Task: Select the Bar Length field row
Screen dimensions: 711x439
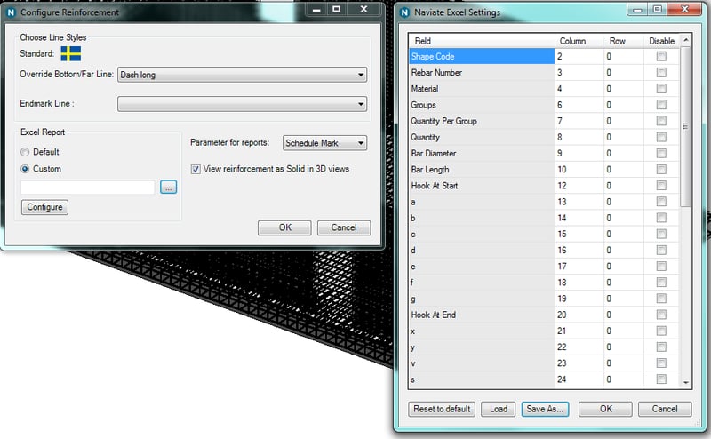Action: pyautogui.click(x=482, y=169)
